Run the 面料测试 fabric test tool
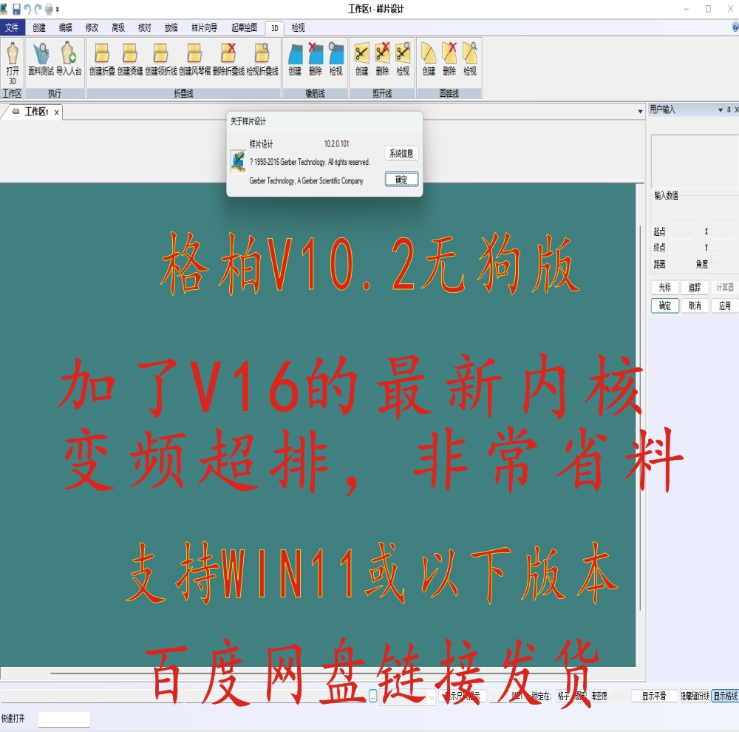 [x=41, y=59]
